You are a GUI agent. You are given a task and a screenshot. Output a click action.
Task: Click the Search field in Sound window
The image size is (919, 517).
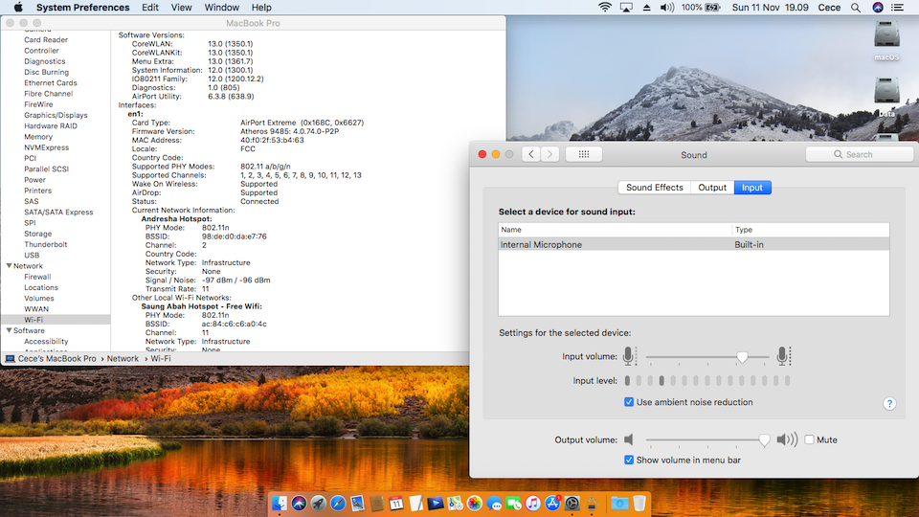coord(860,154)
